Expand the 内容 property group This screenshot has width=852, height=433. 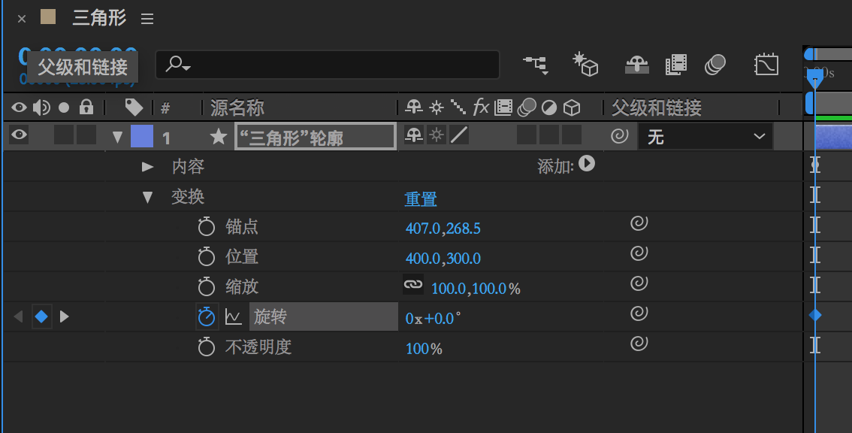pos(148,166)
